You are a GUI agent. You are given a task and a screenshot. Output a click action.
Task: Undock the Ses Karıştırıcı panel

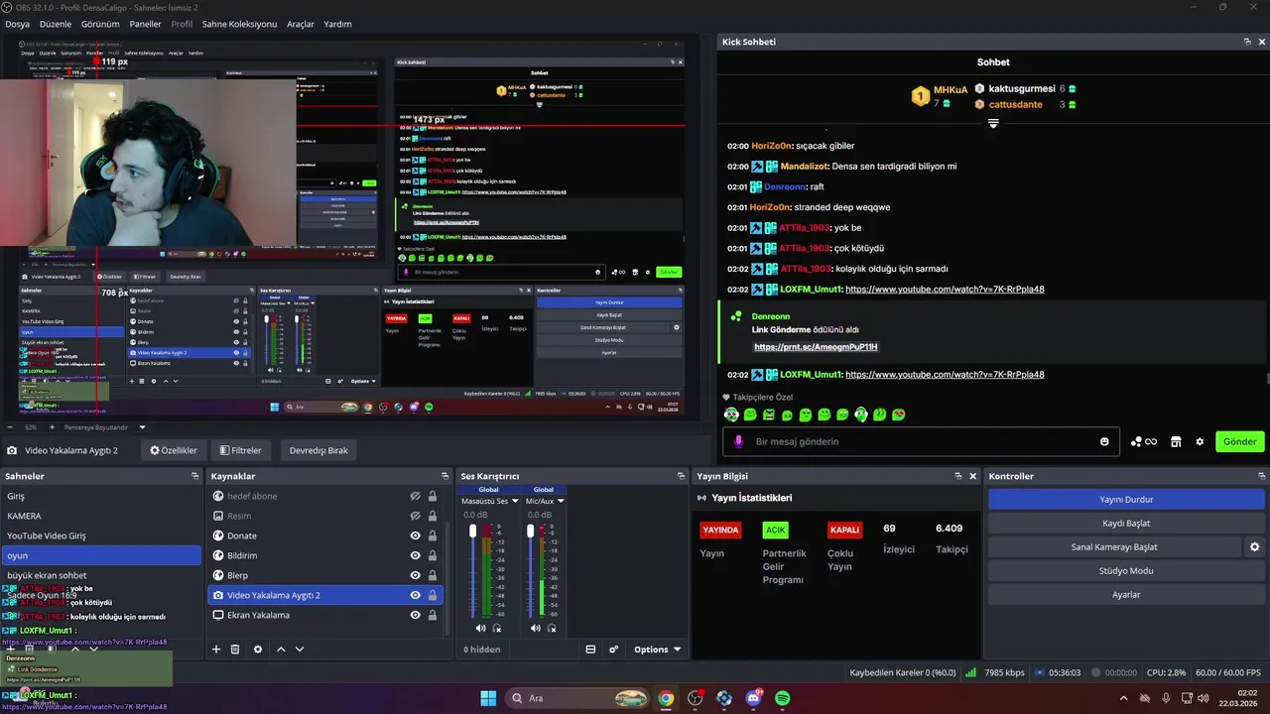[x=680, y=476]
